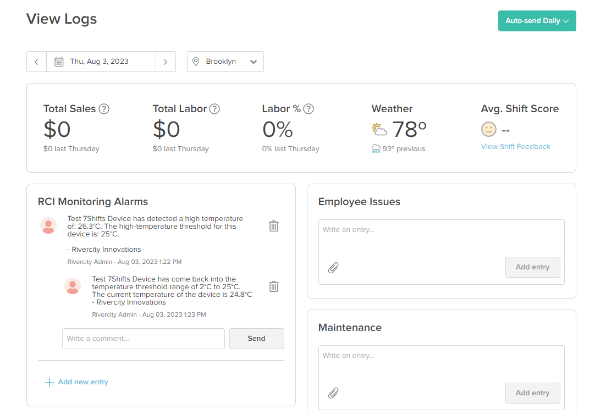Click the Labor % help icon
The image size is (606, 414).
click(308, 109)
